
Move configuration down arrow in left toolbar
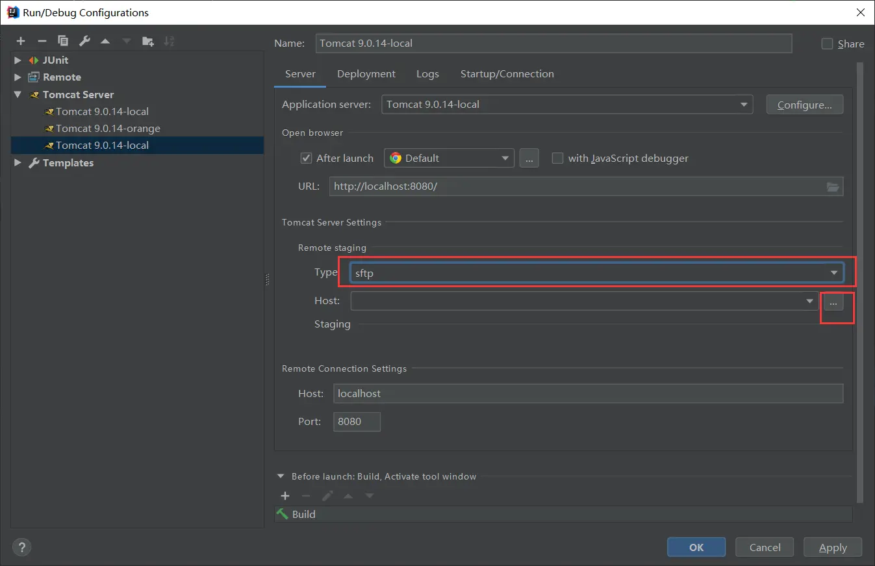coord(126,41)
